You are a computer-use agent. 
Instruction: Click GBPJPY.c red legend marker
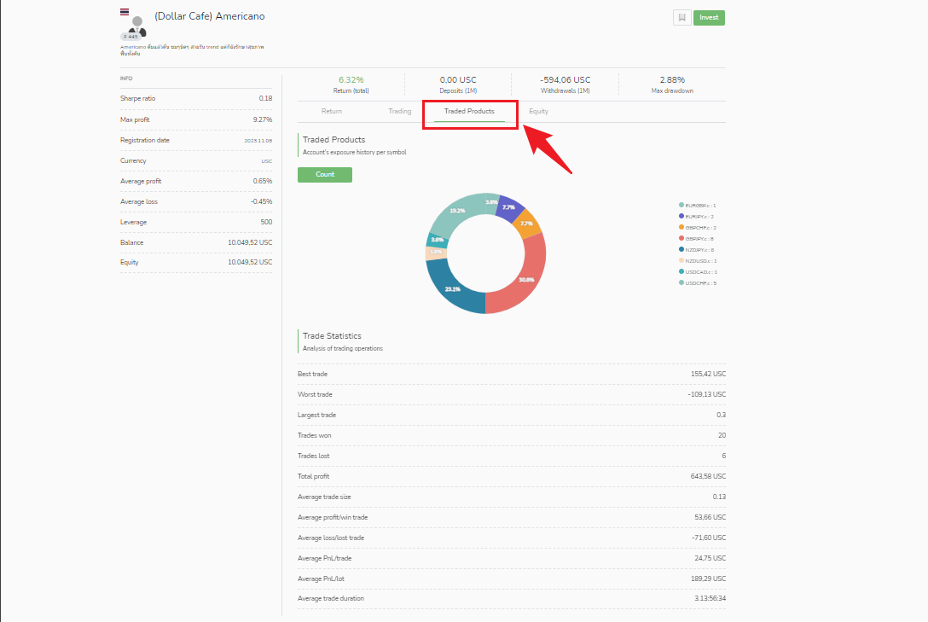(x=681, y=238)
